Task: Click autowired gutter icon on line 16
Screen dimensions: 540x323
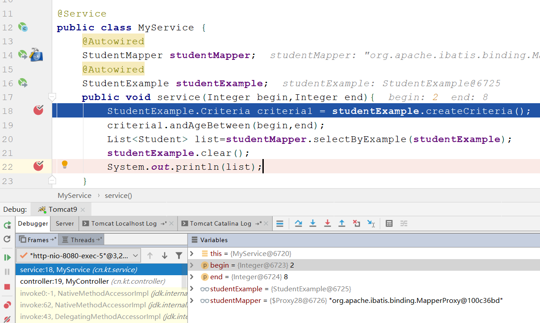Action: pyautogui.click(x=23, y=83)
